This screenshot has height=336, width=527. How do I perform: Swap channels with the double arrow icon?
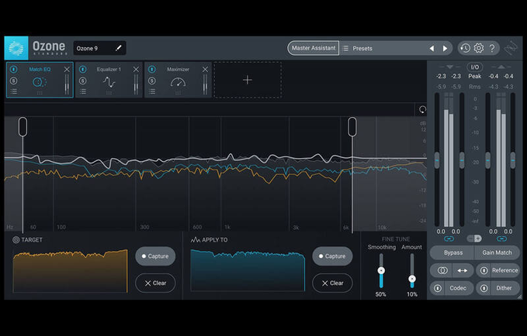(x=462, y=270)
